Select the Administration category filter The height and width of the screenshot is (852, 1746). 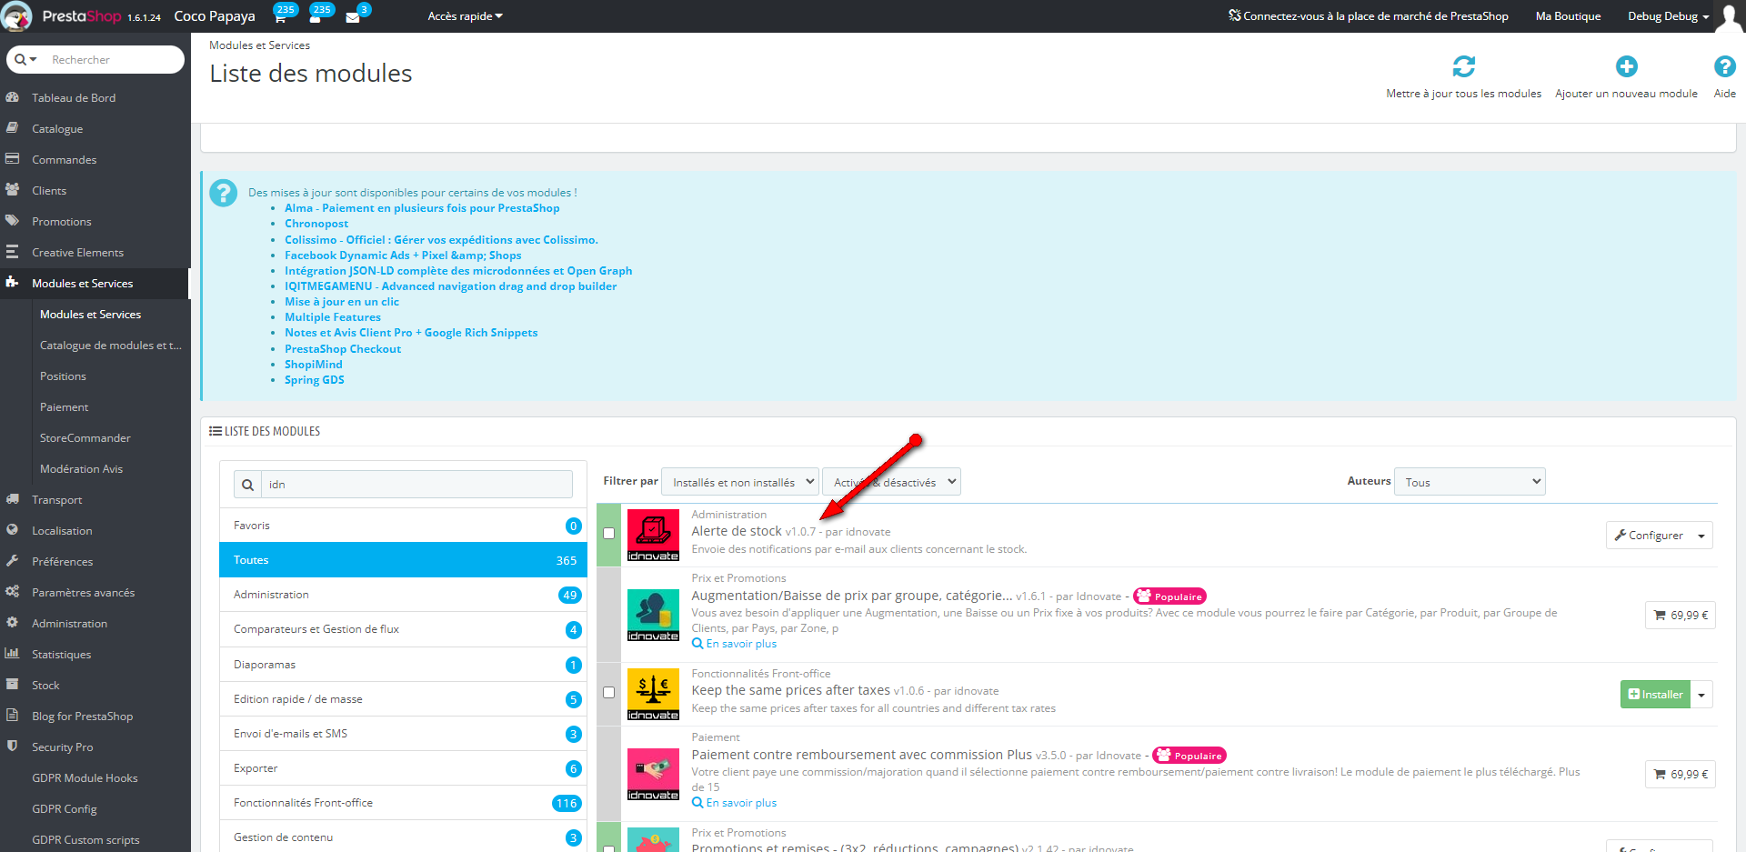pyautogui.click(x=271, y=595)
